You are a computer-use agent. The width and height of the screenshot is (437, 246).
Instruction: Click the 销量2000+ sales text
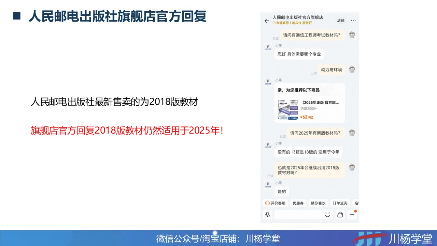click(309, 109)
